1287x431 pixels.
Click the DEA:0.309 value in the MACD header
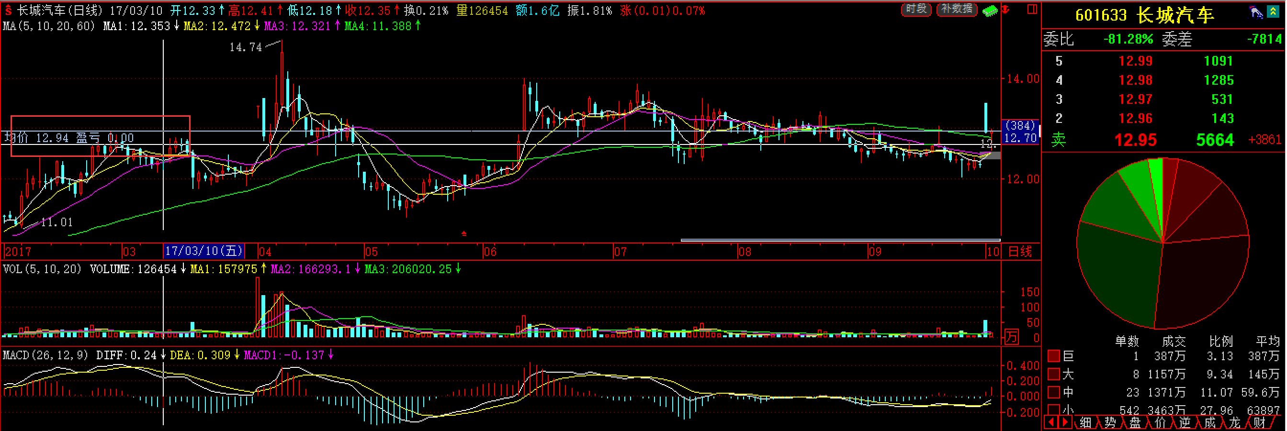[200, 355]
